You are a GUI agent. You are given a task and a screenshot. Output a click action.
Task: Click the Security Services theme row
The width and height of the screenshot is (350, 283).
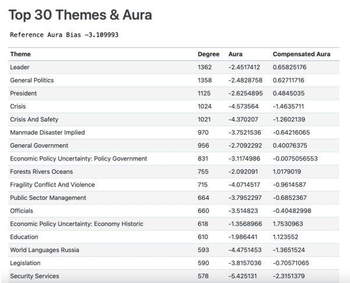[x=34, y=276]
